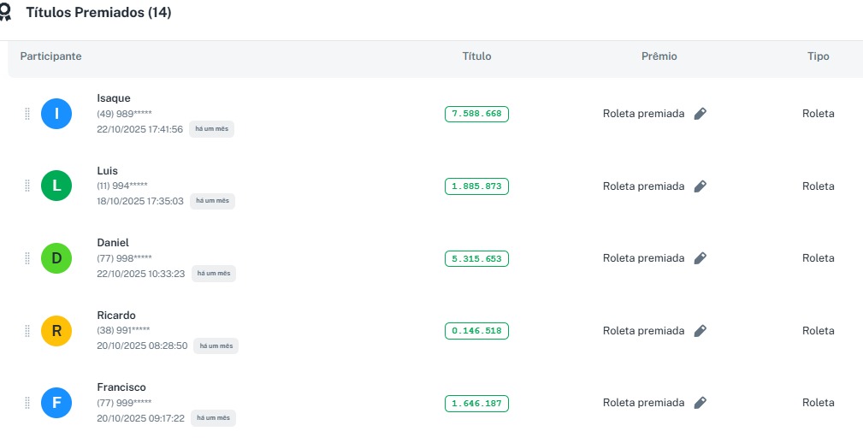863x443 pixels.
Task: Click the title badge 1.885.873
Action: tap(476, 186)
